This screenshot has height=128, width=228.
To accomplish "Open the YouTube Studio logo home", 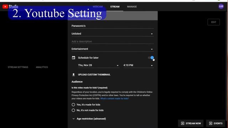I will point(10,6).
